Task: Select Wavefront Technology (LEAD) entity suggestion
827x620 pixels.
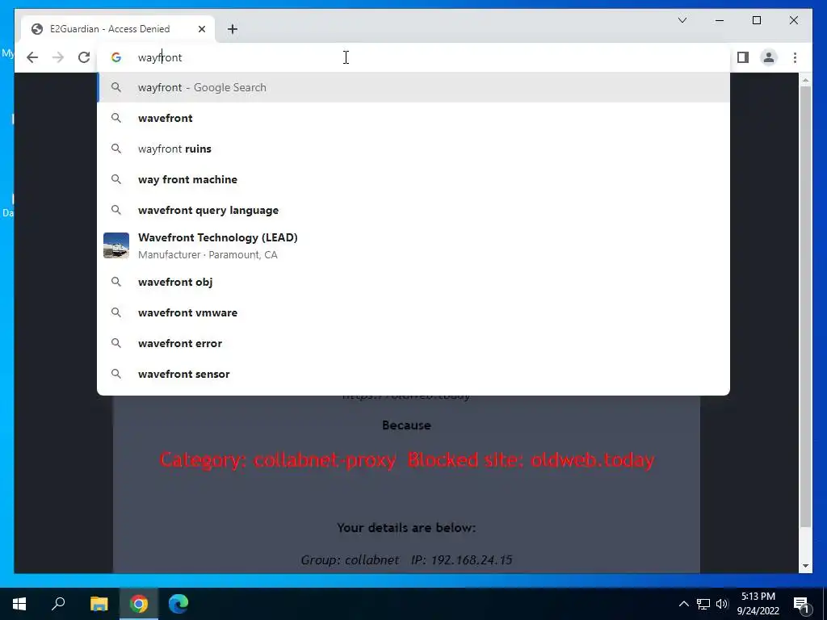Action: (413, 245)
